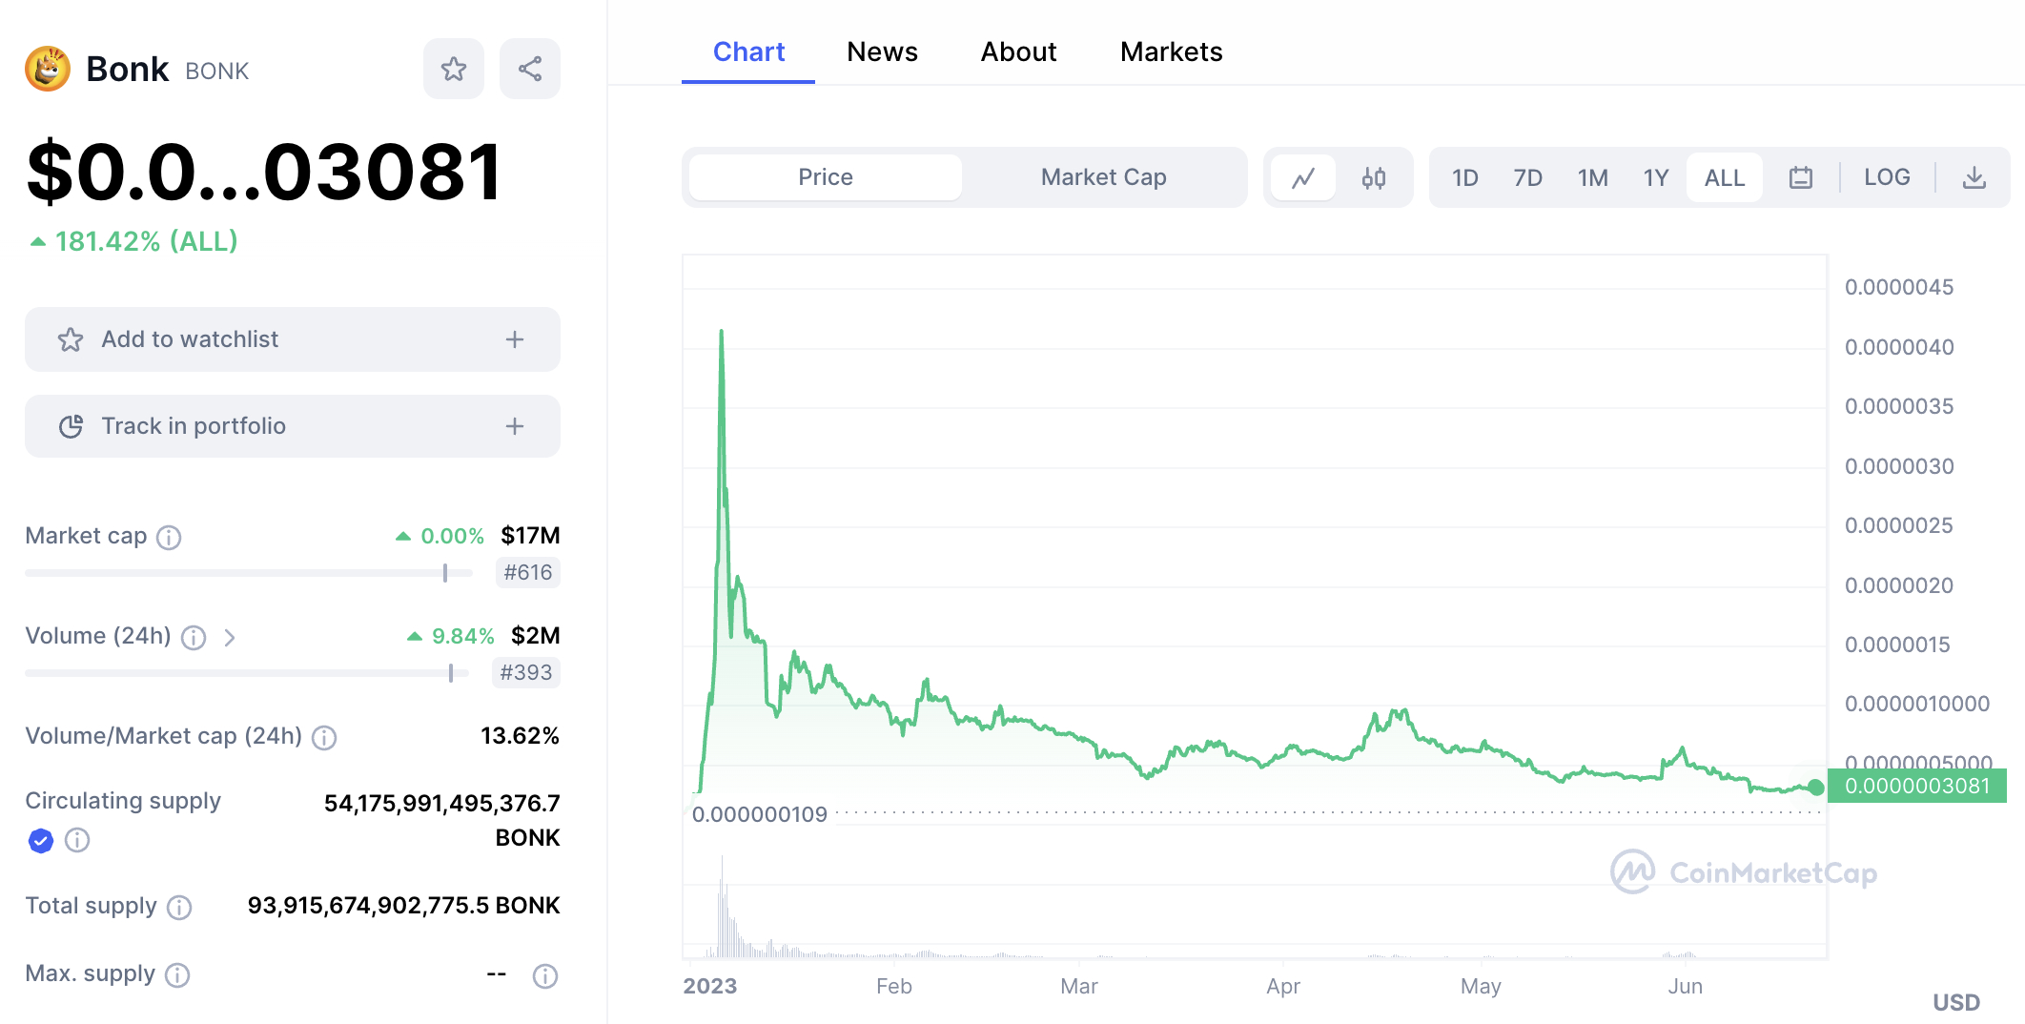Set chart range to 1M

tap(1593, 177)
